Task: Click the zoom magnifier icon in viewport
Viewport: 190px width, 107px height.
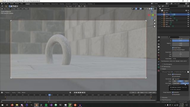Action: pos(154,21)
